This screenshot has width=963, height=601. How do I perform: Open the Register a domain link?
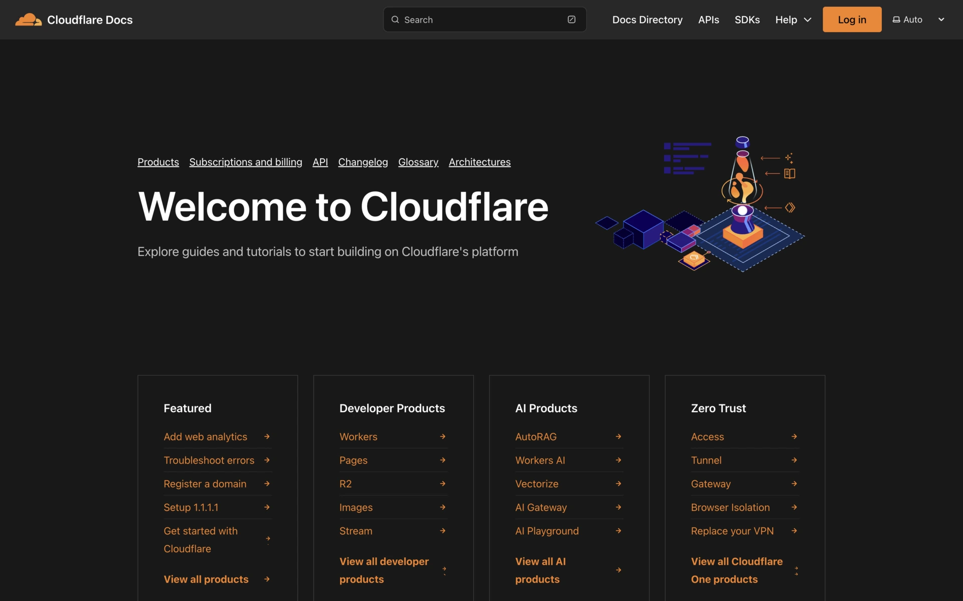tap(205, 484)
